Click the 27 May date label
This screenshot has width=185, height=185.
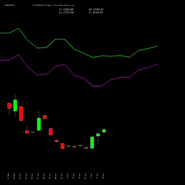9,176
